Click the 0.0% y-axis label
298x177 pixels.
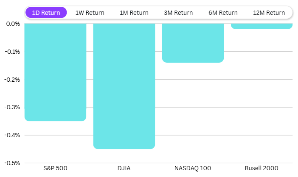pyautogui.click(x=13, y=24)
